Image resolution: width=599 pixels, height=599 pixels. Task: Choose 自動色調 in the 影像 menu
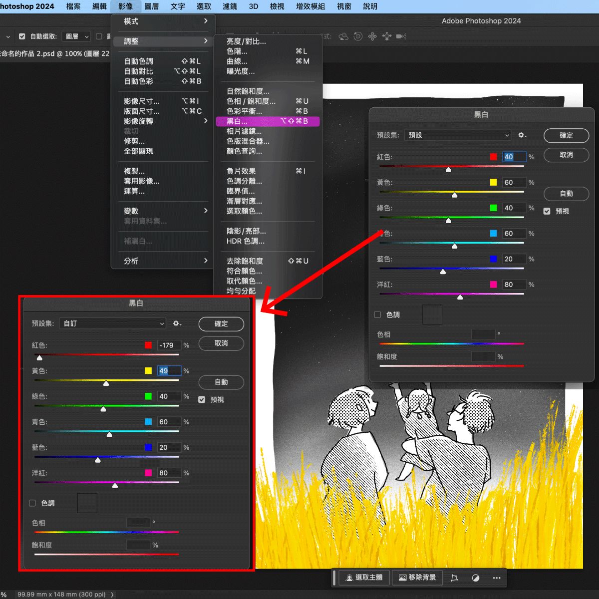click(x=163, y=61)
